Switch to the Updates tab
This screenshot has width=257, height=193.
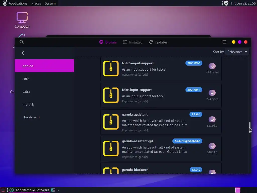click(158, 42)
